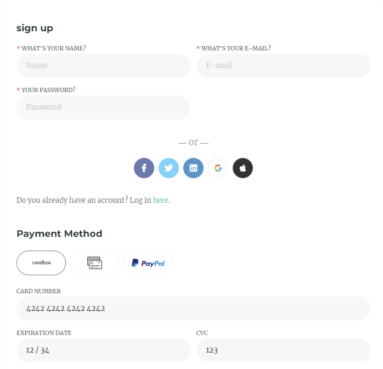Click the CVC input field
Viewport: 383px width, 369px height.
(283, 350)
